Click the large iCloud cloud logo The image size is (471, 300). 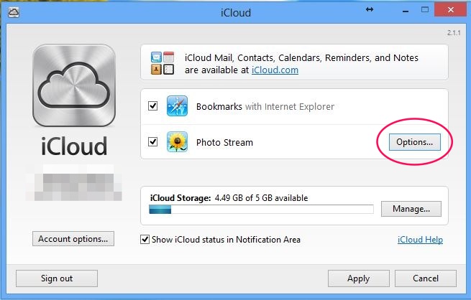(x=73, y=85)
